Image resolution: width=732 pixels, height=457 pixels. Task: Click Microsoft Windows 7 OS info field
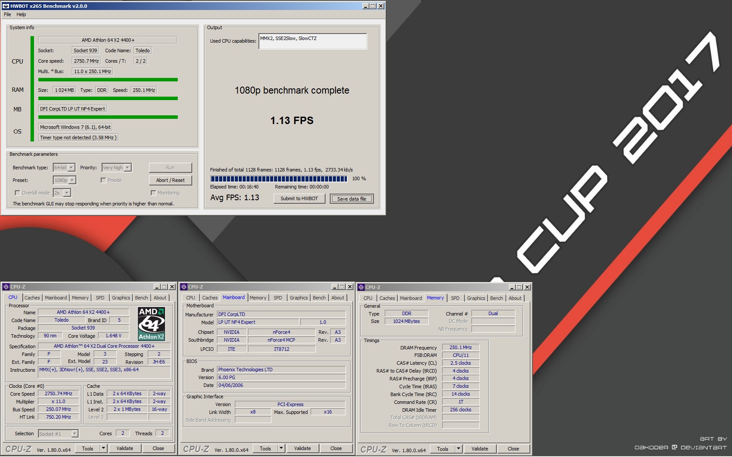tap(75, 127)
